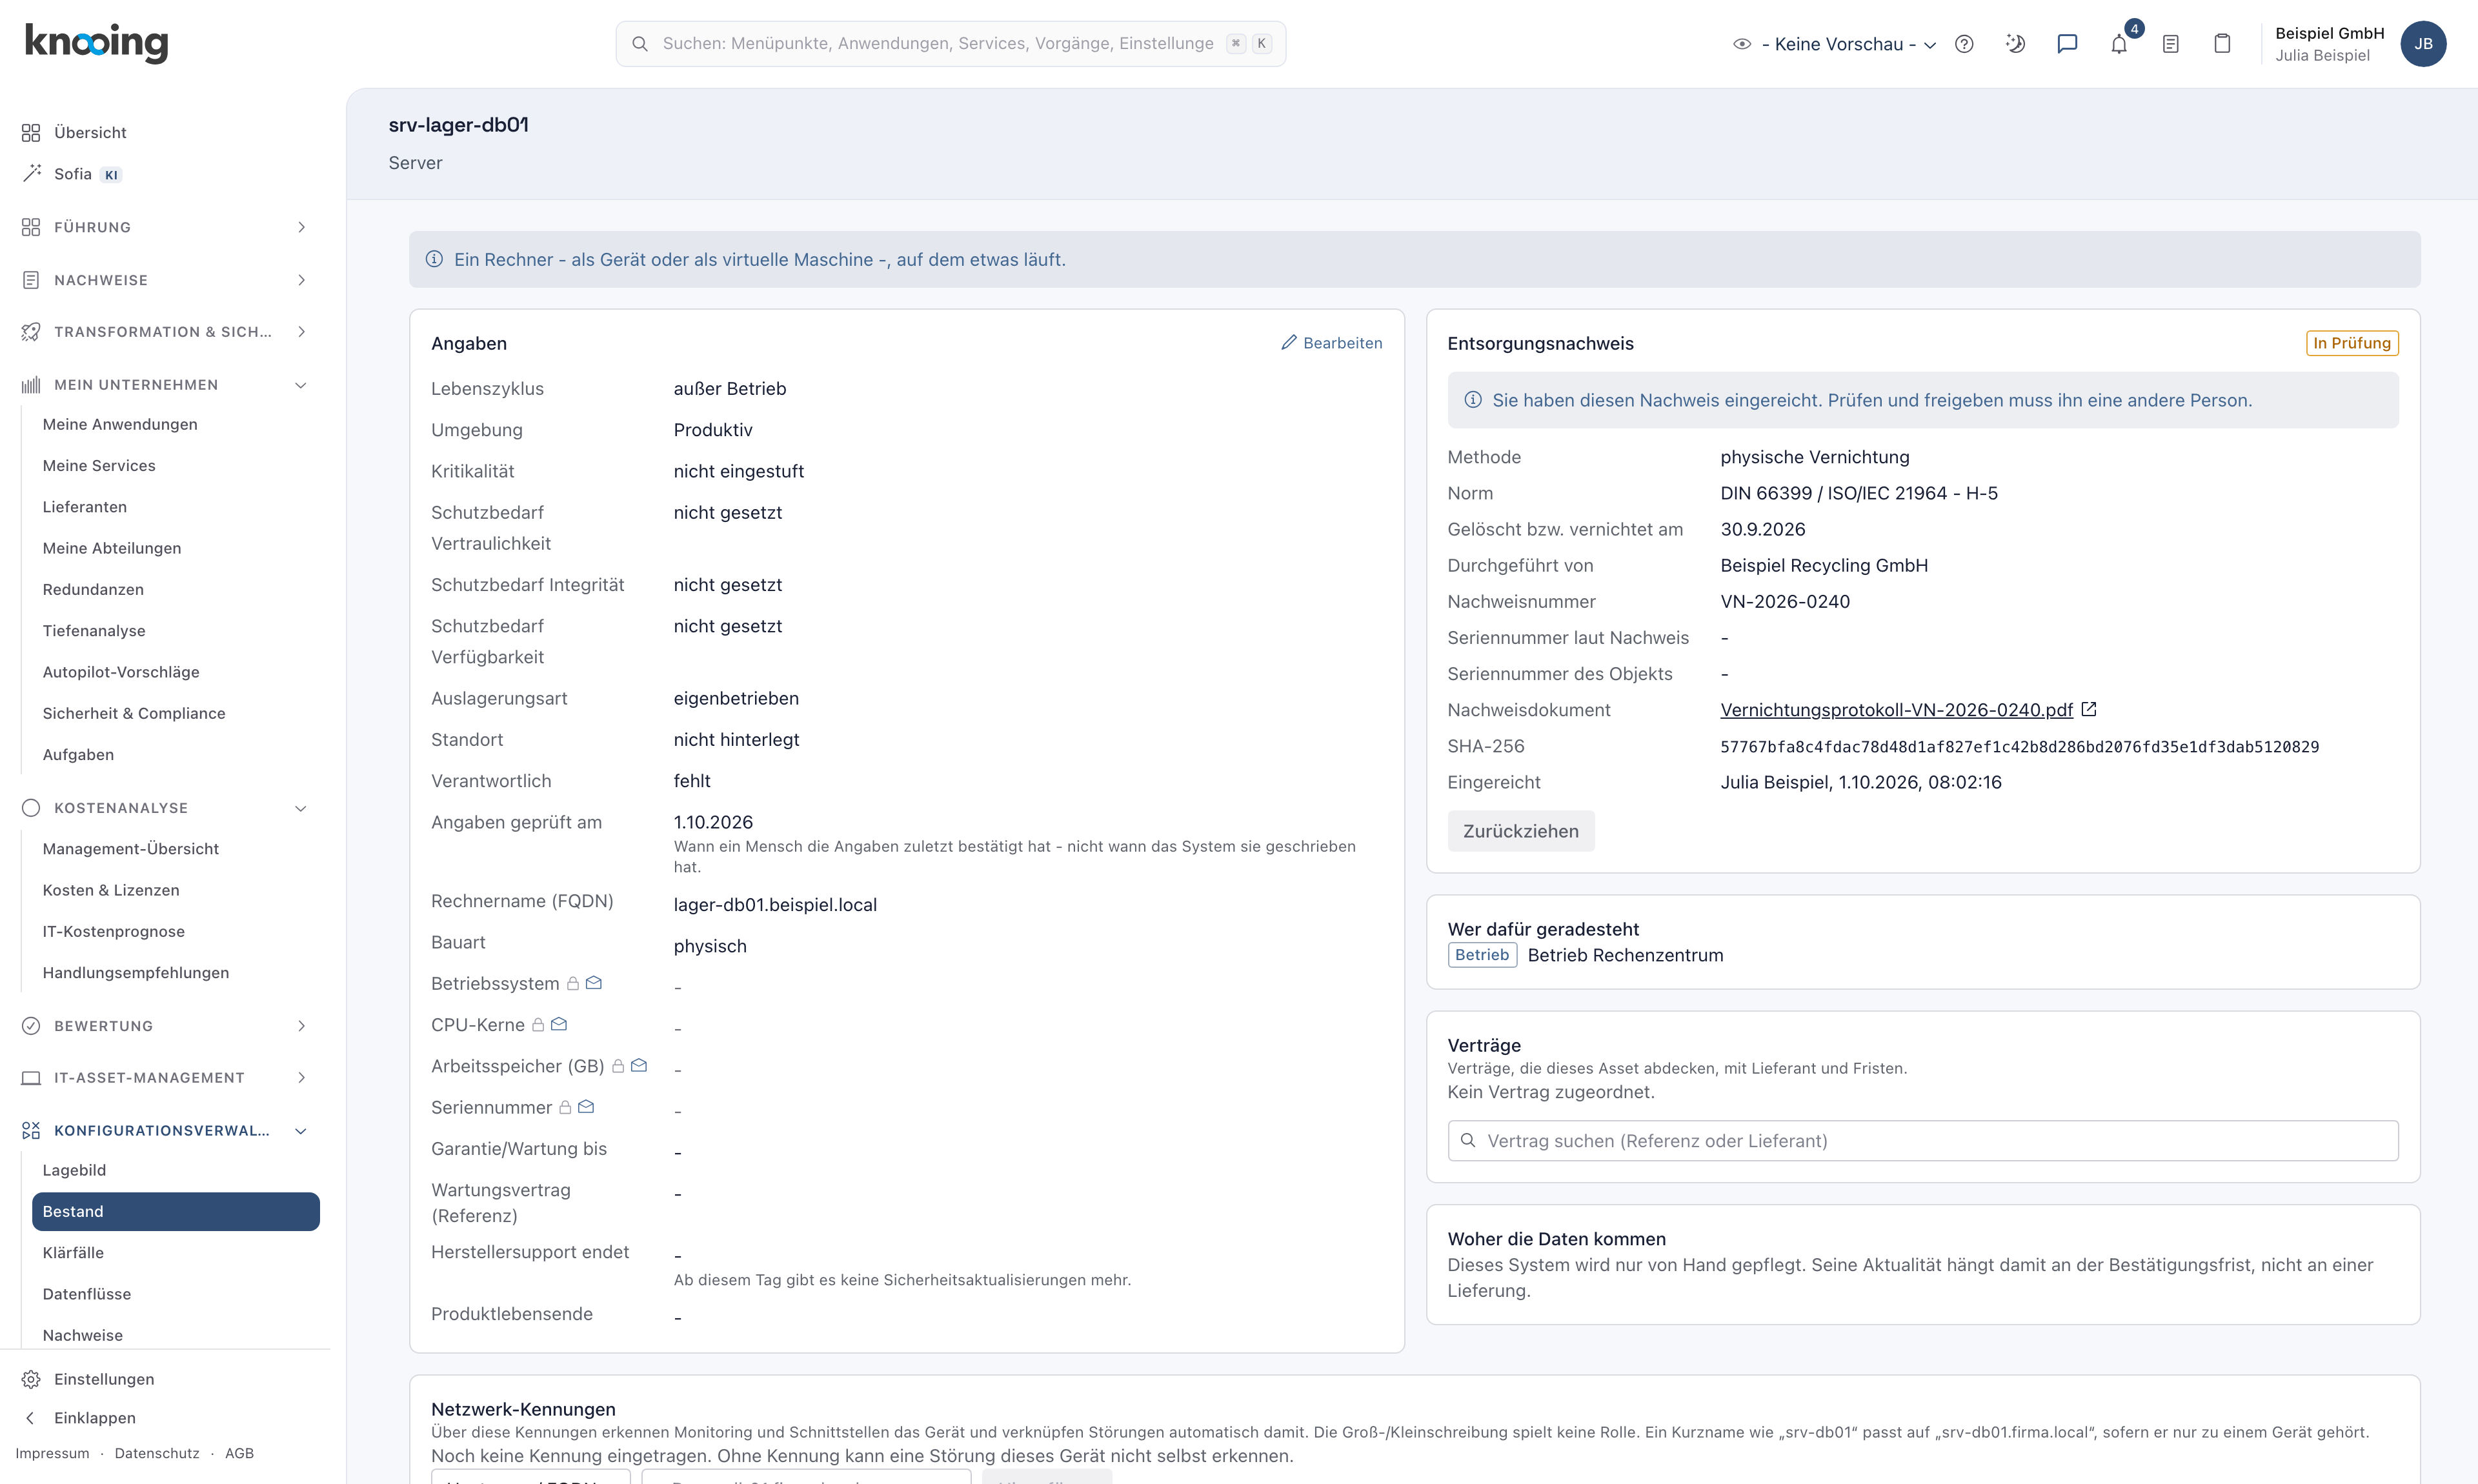Open the clipboard icon in header

[x=2222, y=44]
